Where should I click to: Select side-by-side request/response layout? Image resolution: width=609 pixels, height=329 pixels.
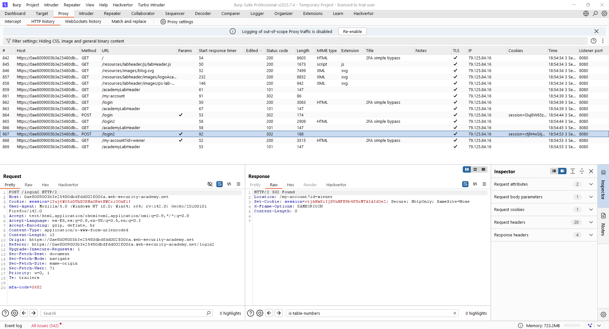click(x=467, y=169)
